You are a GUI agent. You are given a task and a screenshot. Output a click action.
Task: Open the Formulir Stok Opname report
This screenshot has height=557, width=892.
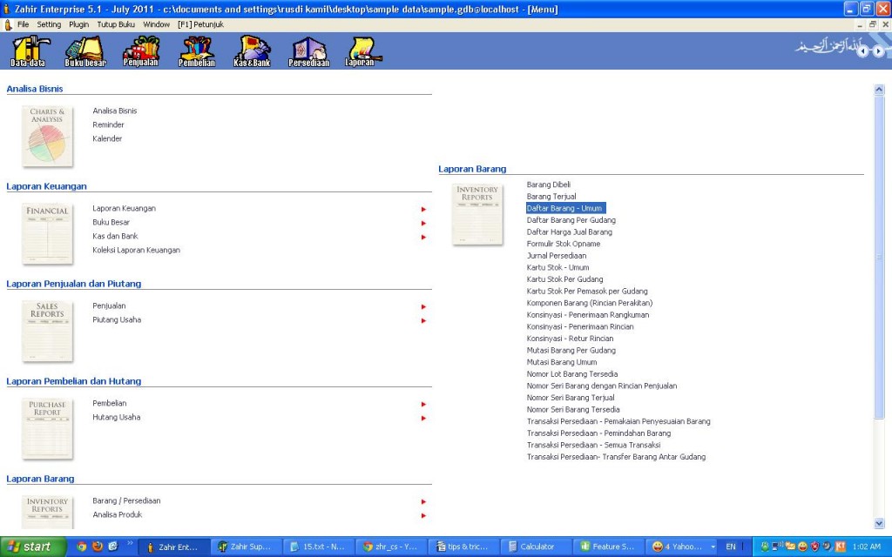pyautogui.click(x=564, y=244)
